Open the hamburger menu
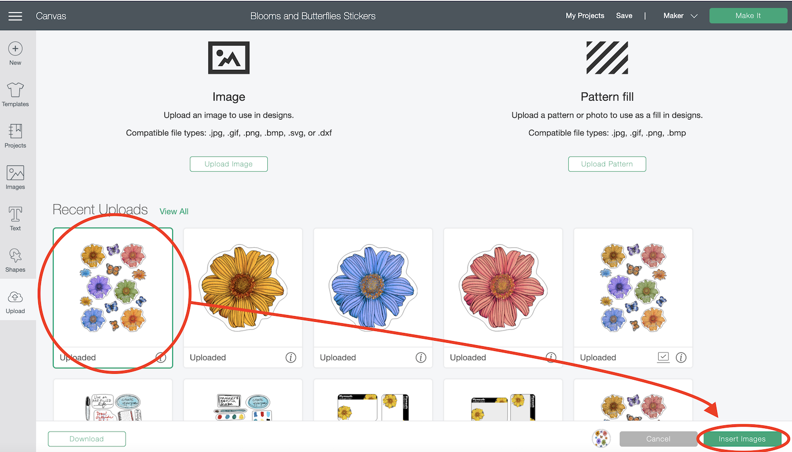Screen dimensions: 792x452 15,16
